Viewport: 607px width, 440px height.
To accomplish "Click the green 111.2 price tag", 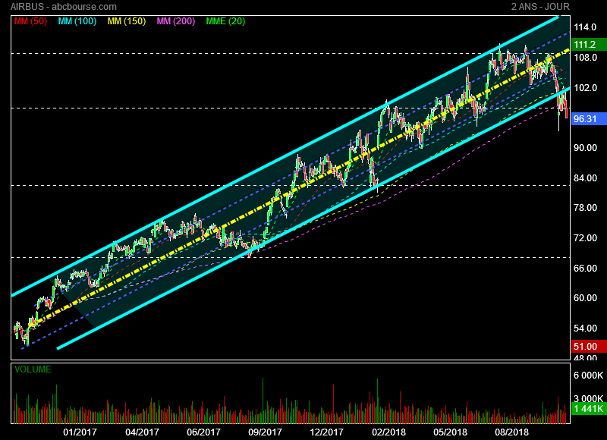I will pos(589,45).
